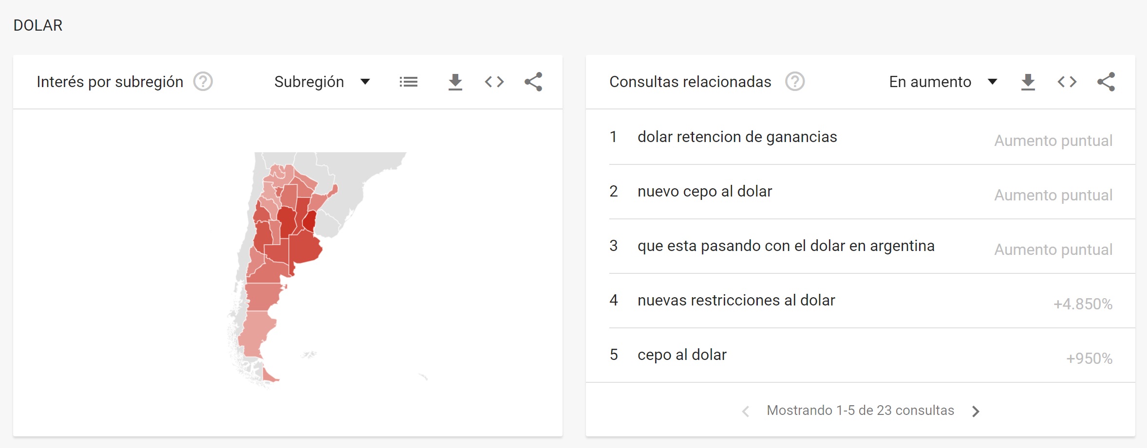Screen dimensions: 1147x448
Task: Share the Interés por subregión card
Action: click(533, 82)
